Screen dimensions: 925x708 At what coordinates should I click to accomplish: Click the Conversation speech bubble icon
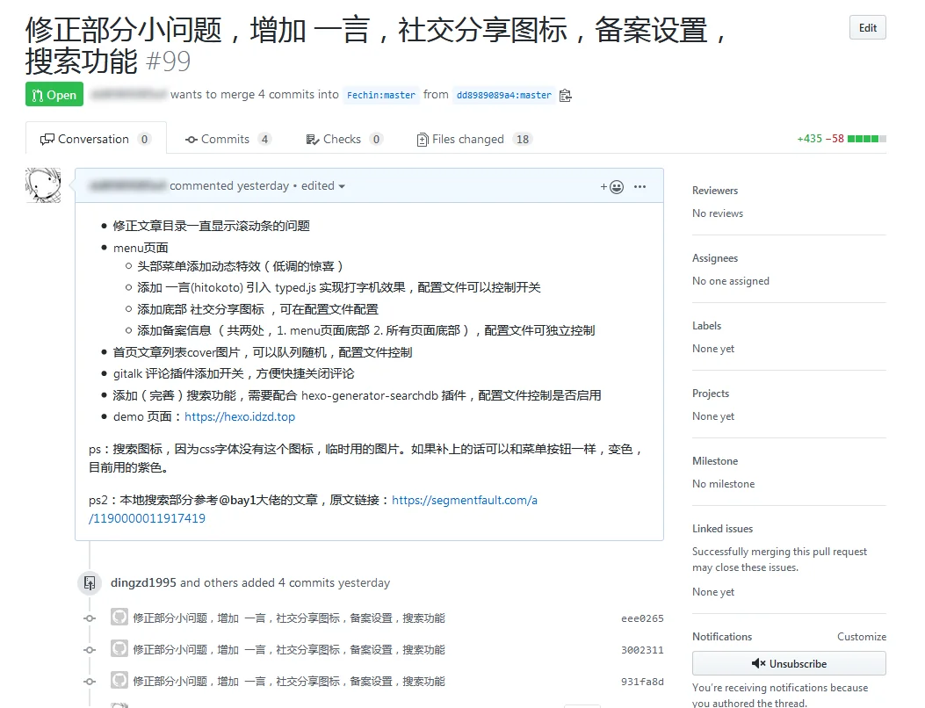[47, 140]
